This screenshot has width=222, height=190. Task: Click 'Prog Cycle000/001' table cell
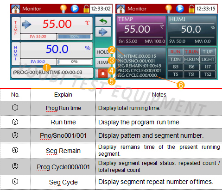coord(63,167)
